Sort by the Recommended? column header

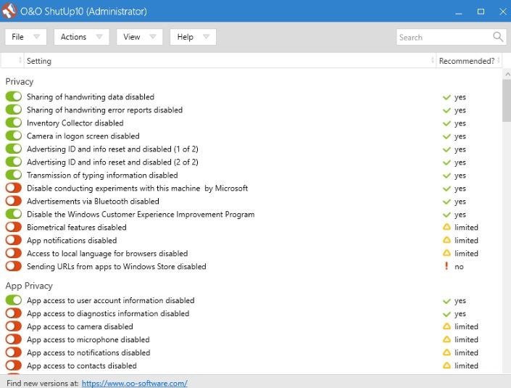(x=467, y=61)
